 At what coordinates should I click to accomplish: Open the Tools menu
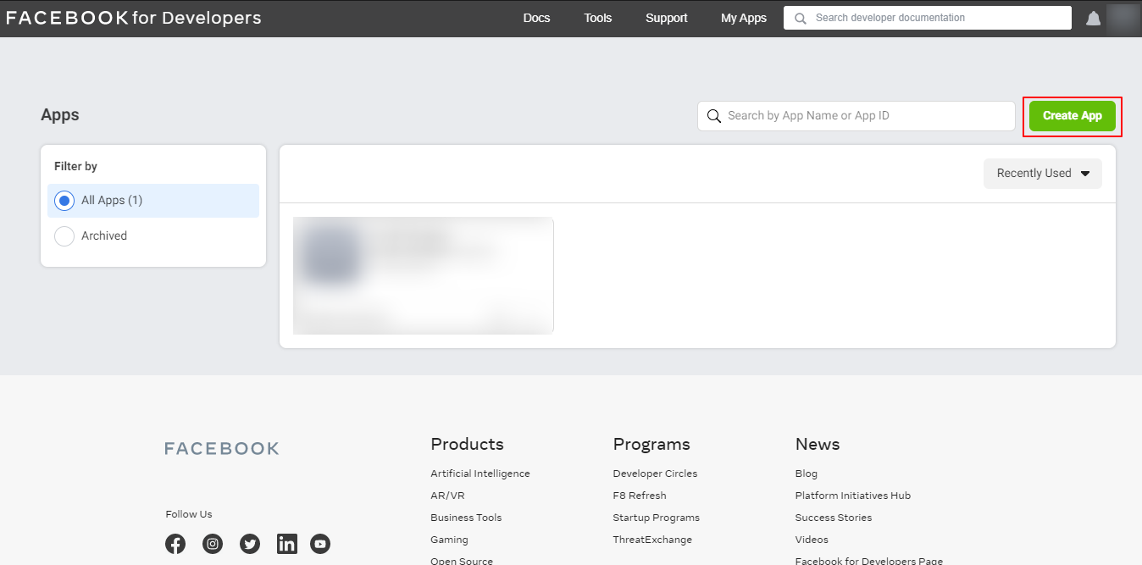point(598,18)
